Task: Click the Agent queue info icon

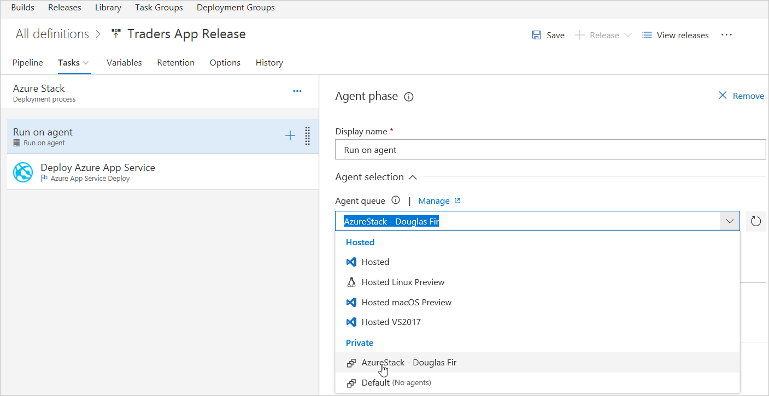Action: [396, 200]
